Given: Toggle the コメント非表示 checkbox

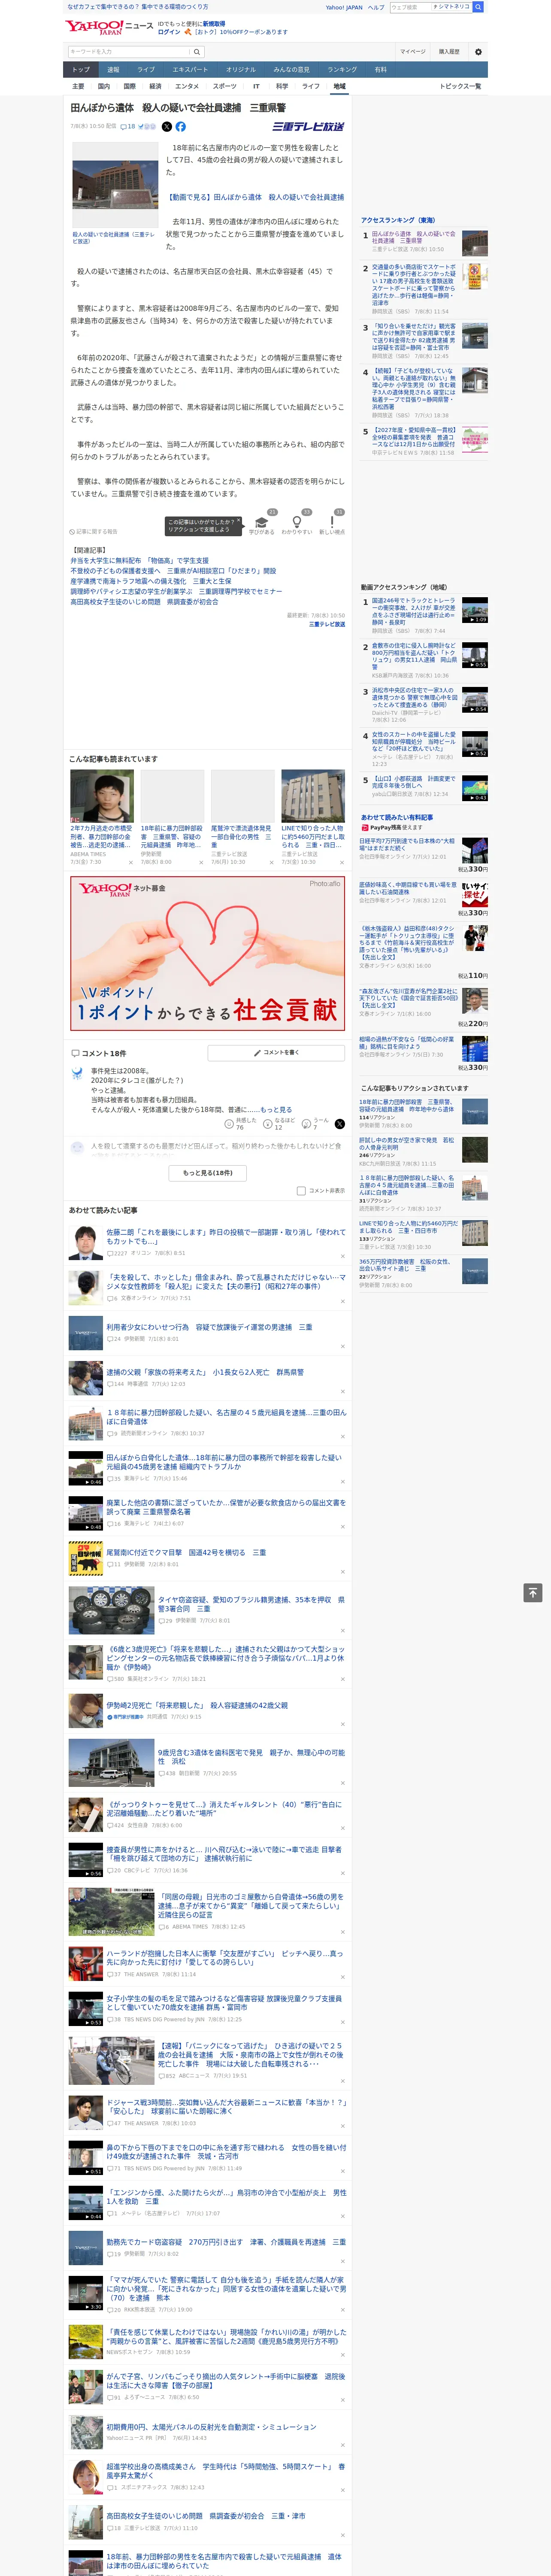Looking at the screenshot, I should [301, 1191].
